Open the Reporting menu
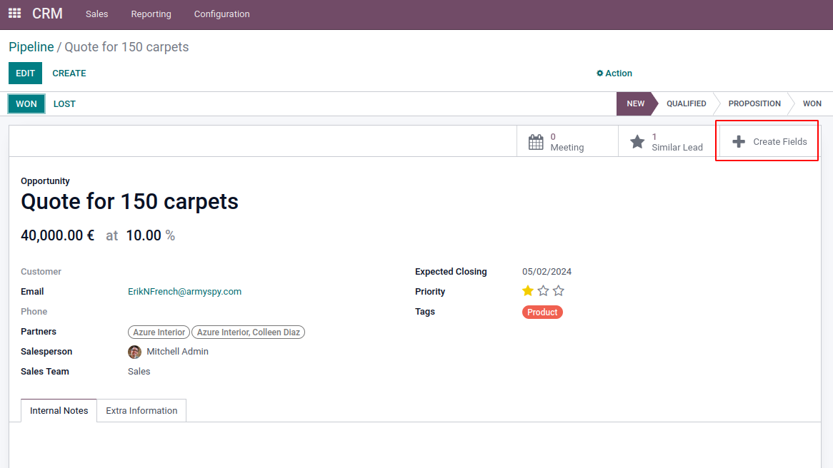The image size is (833, 468). tap(151, 14)
